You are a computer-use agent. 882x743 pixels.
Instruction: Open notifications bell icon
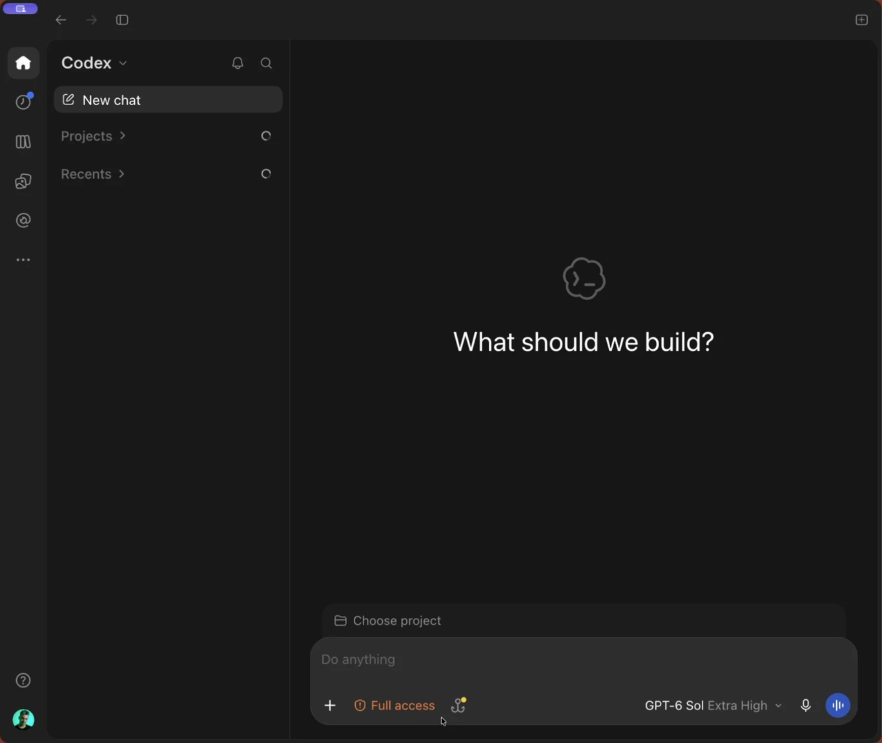pos(238,63)
